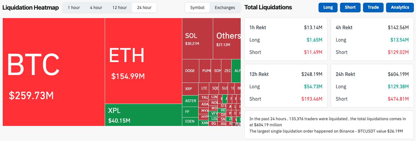Choose the 12 hour interval
Image resolution: width=416 pixels, height=141 pixels.
pyautogui.click(x=120, y=8)
